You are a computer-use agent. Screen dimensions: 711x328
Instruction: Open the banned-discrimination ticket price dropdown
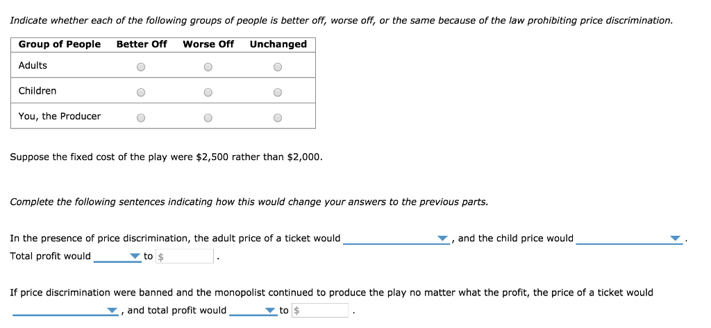pyautogui.click(x=66, y=311)
